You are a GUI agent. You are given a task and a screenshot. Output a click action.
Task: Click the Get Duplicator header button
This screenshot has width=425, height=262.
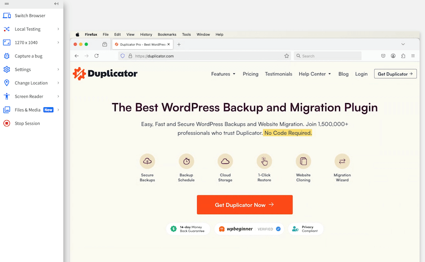tap(395, 74)
